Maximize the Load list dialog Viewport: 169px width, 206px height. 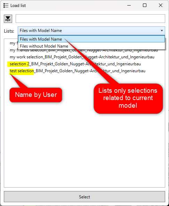click(x=145, y=6)
